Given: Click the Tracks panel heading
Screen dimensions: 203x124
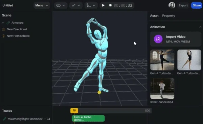Looking at the screenshot, I should tap(7, 111).
